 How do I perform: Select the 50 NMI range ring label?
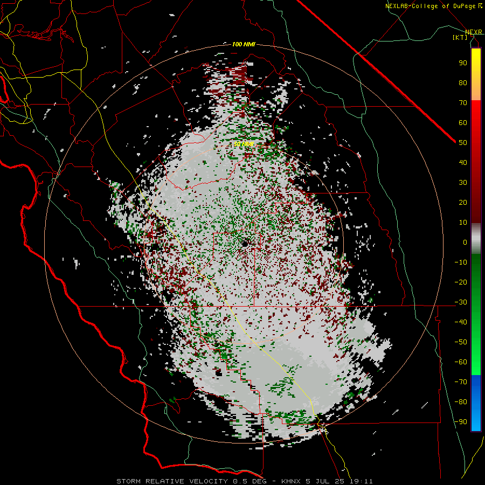244,144
